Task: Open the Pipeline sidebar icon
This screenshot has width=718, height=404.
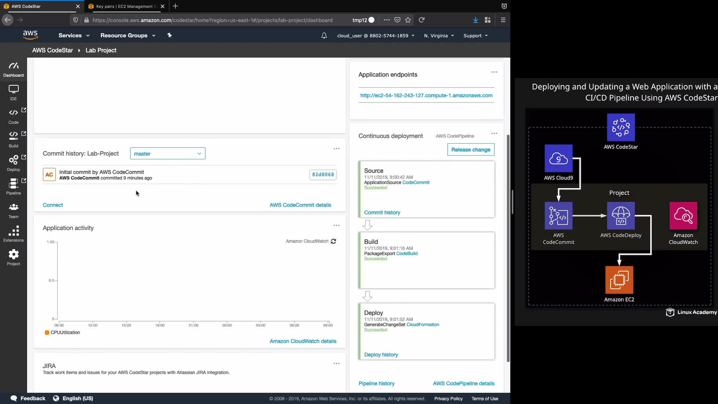Action: click(13, 187)
